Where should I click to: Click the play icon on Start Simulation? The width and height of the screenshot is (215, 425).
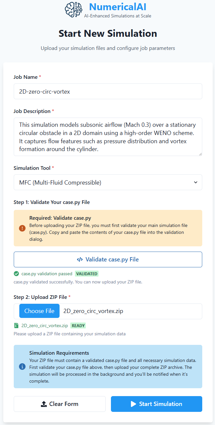coord(133,404)
